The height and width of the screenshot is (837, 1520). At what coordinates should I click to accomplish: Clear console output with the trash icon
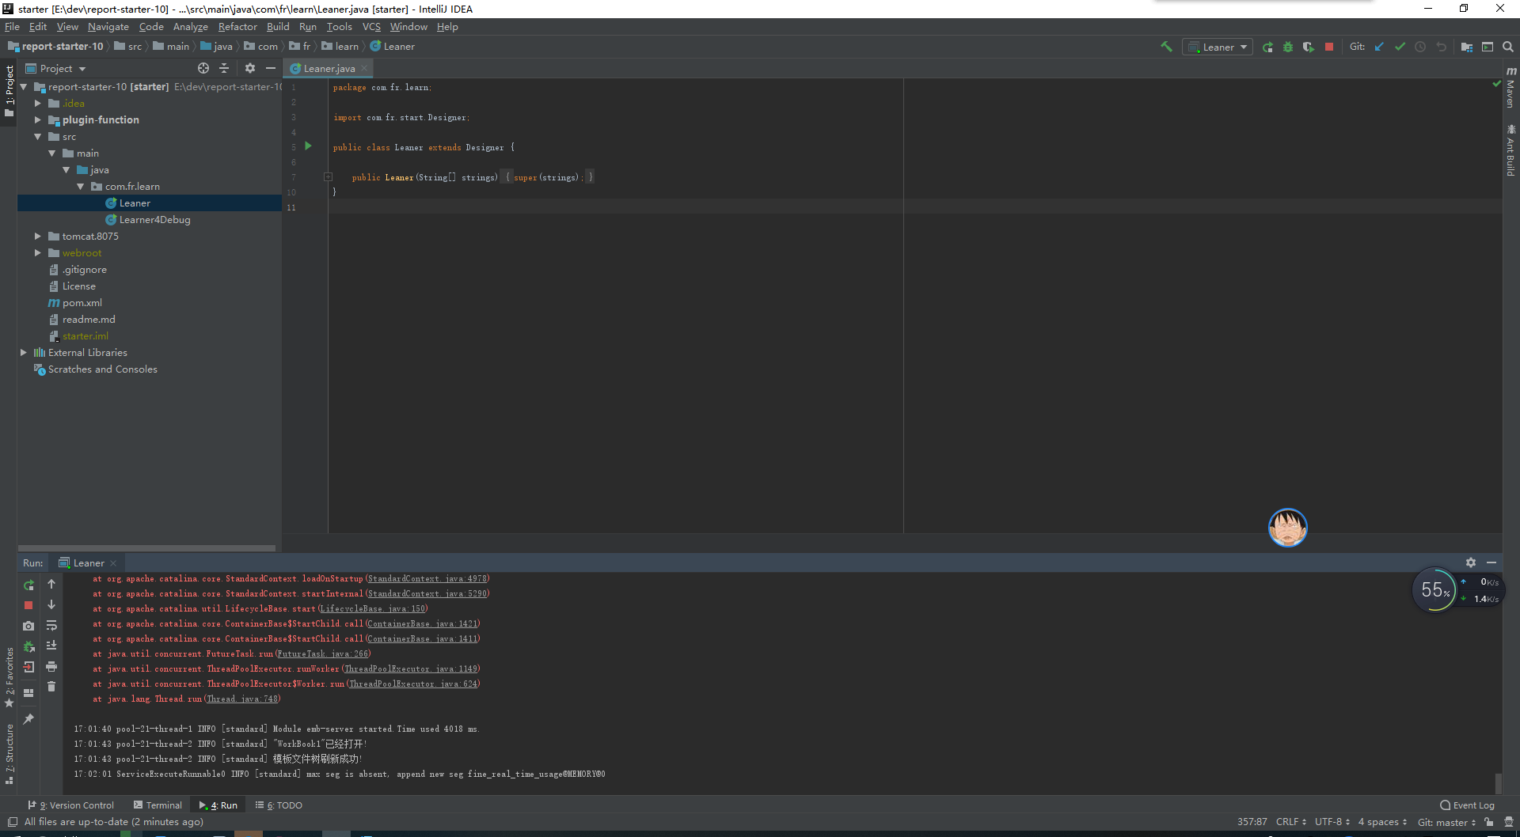coord(51,687)
